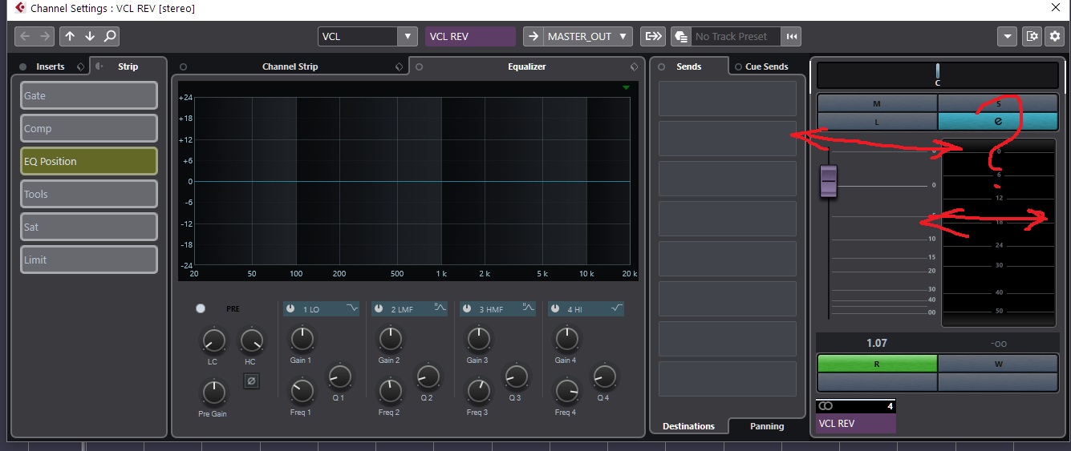Click the up arrow navigation icon

click(70, 36)
